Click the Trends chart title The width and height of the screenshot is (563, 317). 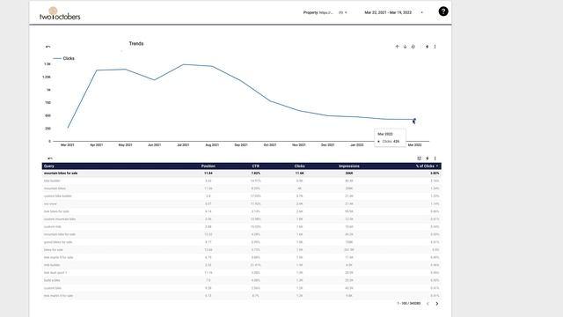click(x=136, y=43)
